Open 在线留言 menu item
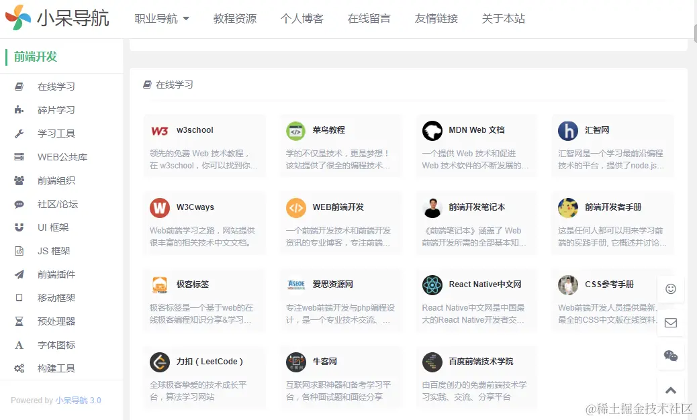Viewport: 697px width, 420px height. tap(369, 19)
